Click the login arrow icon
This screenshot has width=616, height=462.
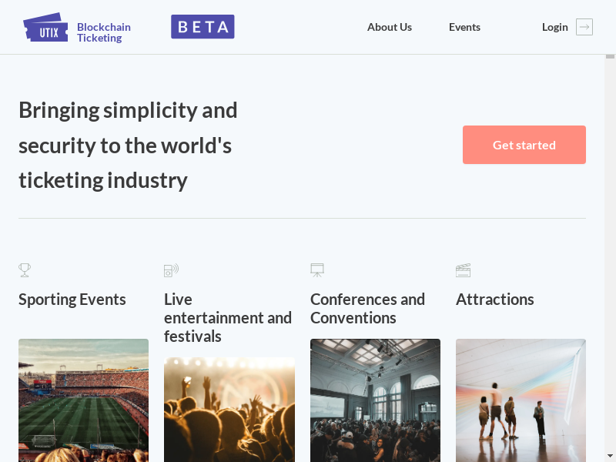[x=584, y=27]
